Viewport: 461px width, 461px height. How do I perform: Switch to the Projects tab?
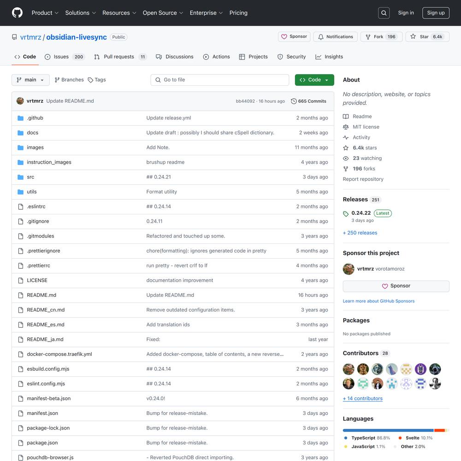tap(253, 57)
